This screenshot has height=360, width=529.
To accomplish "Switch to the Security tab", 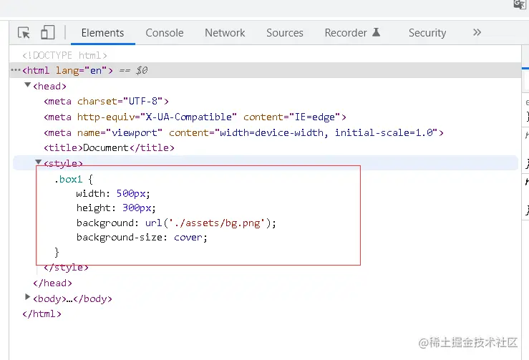I will pyautogui.click(x=427, y=33).
